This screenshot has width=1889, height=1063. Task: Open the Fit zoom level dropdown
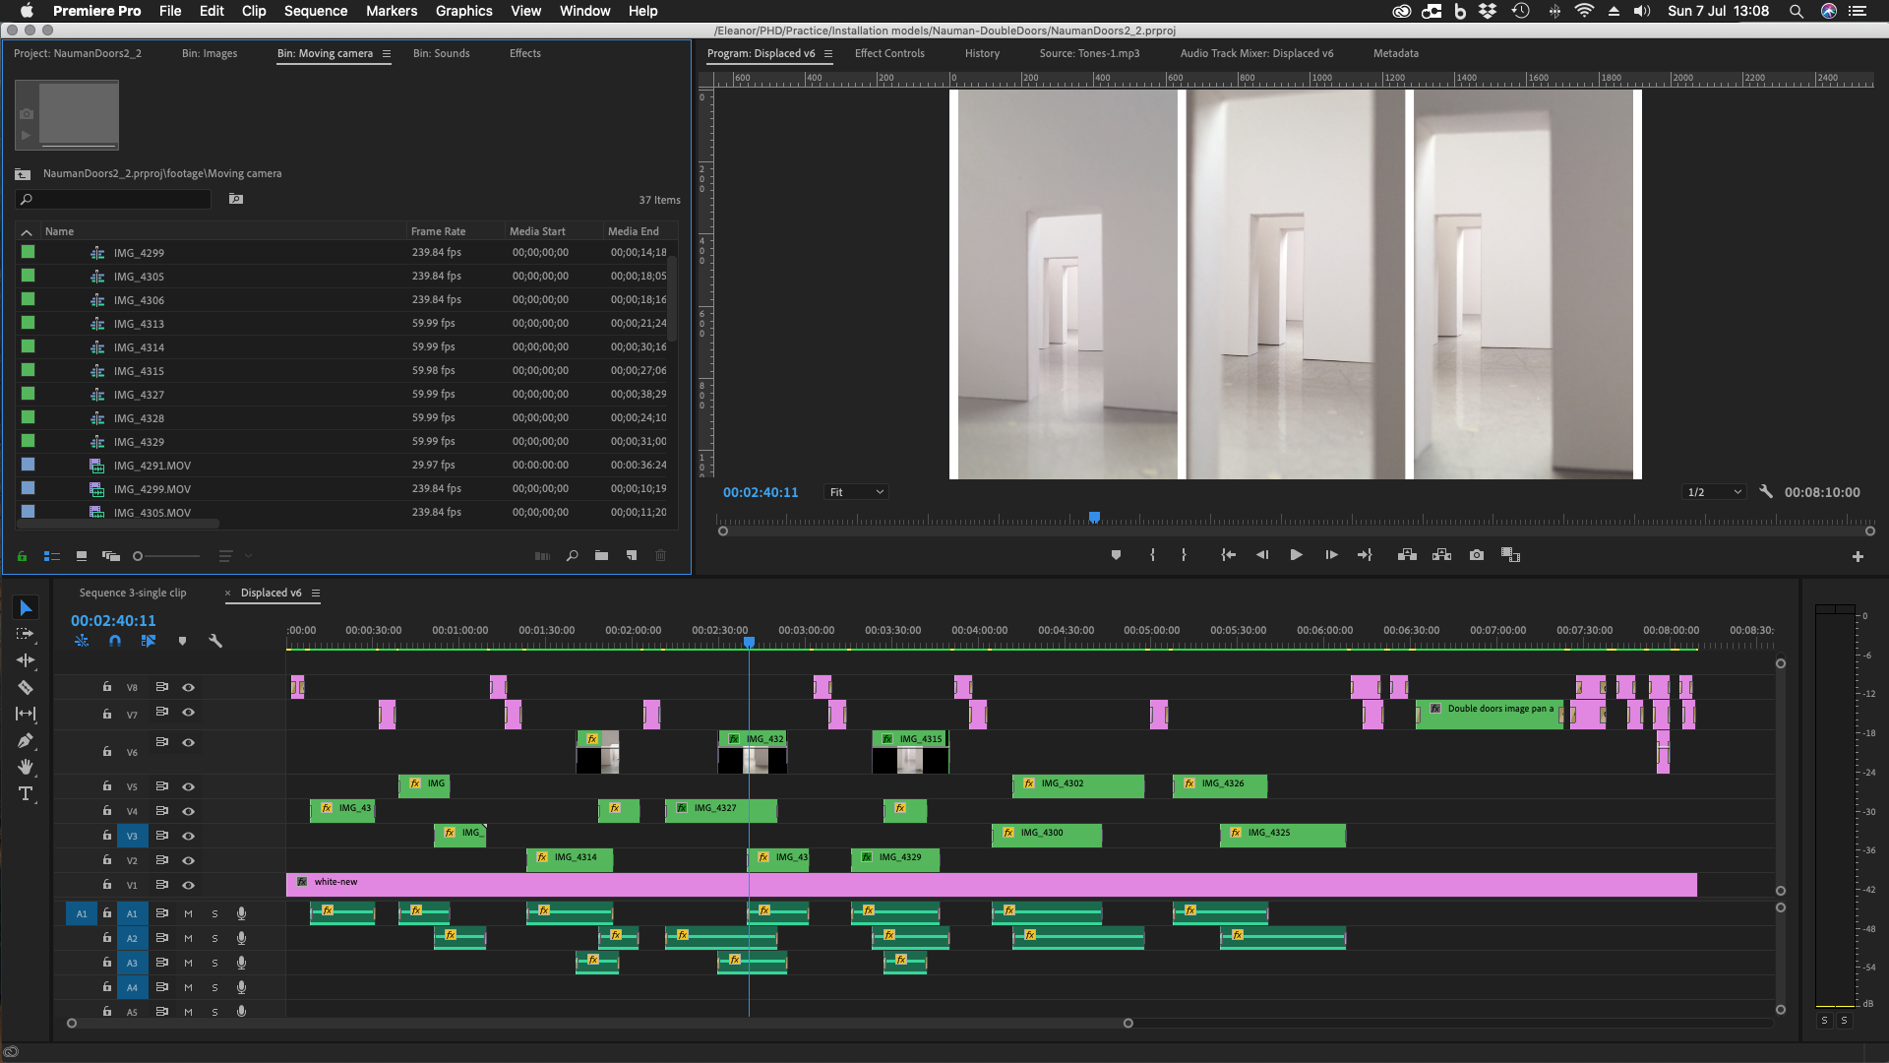[x=856, y=492]
